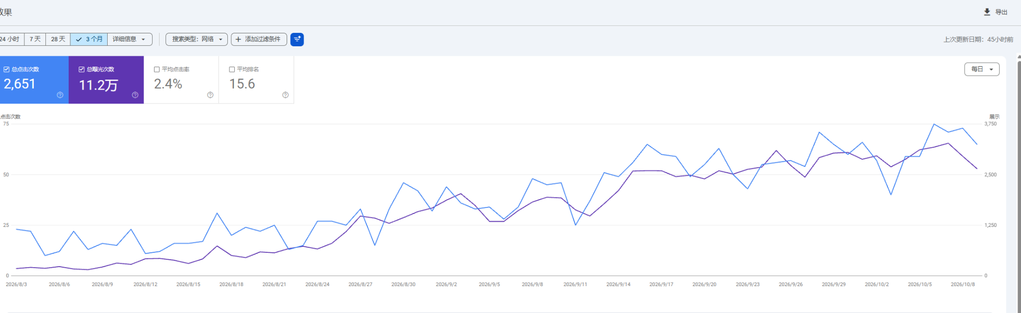Open the help icon on 总点击次数 card
The width and height of the screenshot is (1021, 313).
point(60,95)
